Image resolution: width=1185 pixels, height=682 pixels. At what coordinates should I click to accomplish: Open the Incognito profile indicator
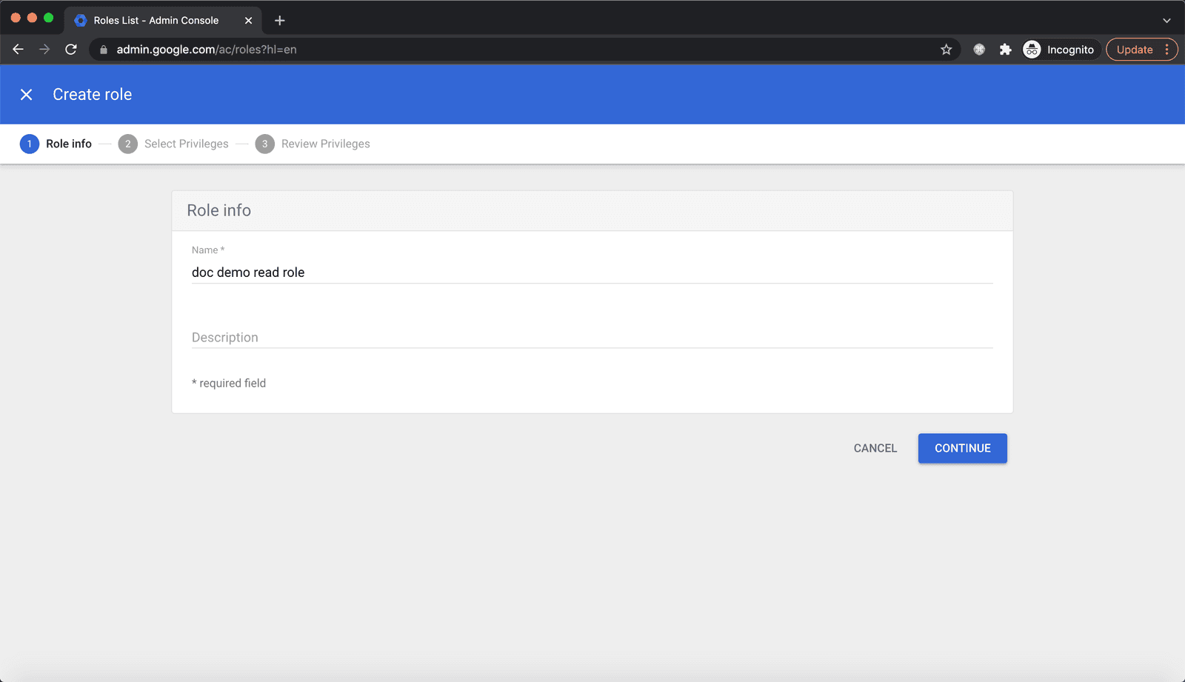click(1059, 50)
